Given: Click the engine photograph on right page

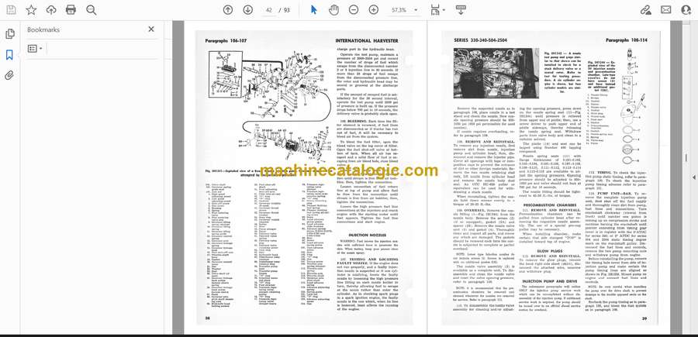Looking at the screenshot, I should tap(496, 73).
